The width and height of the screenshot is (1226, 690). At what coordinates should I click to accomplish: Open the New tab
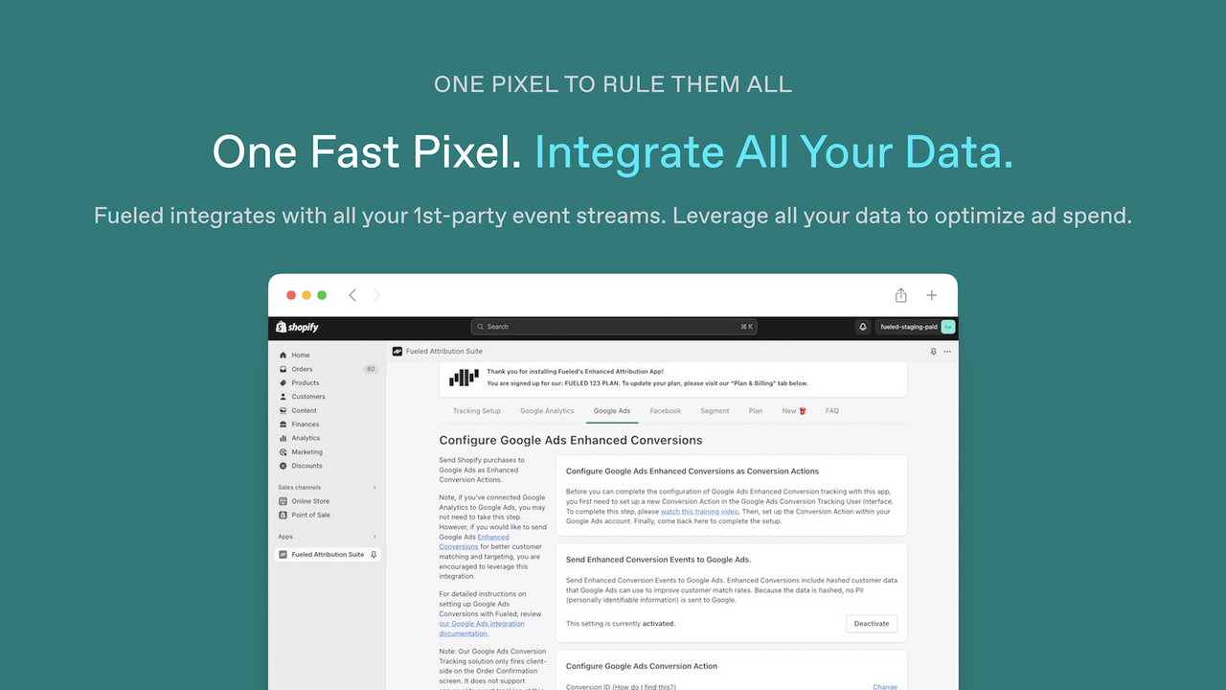pos(794,411)
